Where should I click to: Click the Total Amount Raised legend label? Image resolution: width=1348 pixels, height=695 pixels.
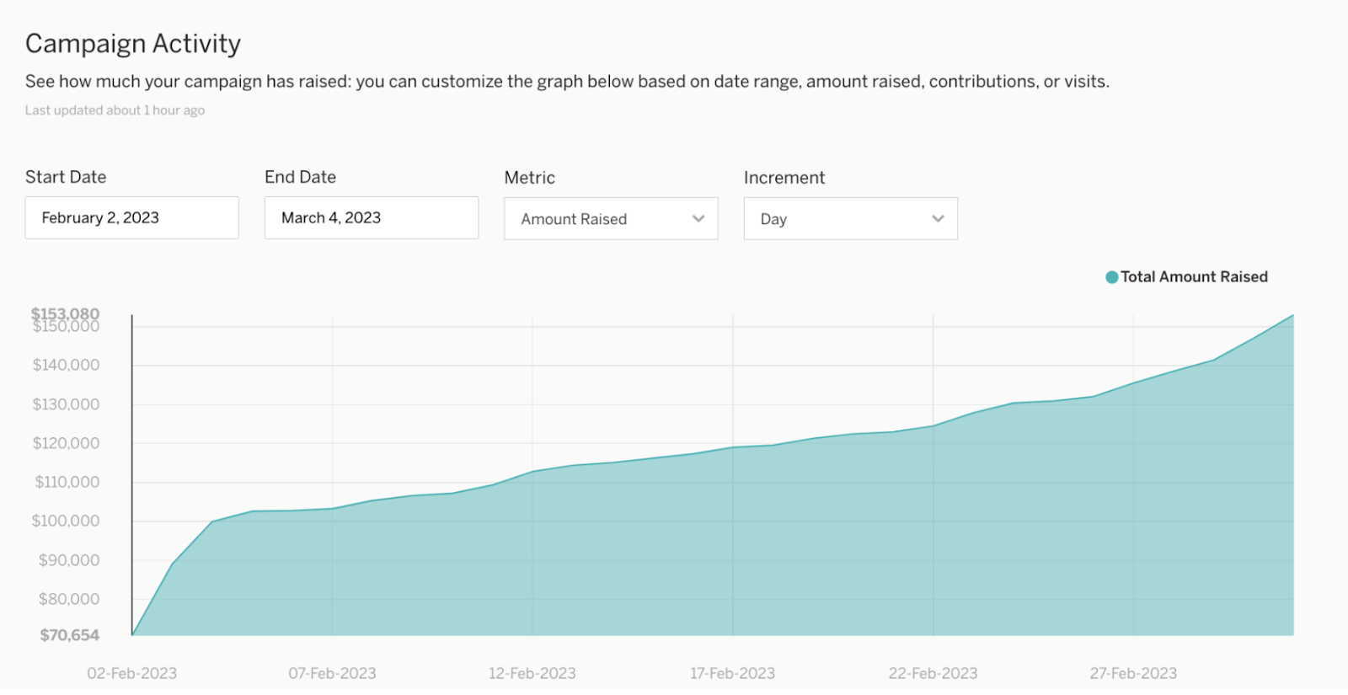tap(1194, 277)
